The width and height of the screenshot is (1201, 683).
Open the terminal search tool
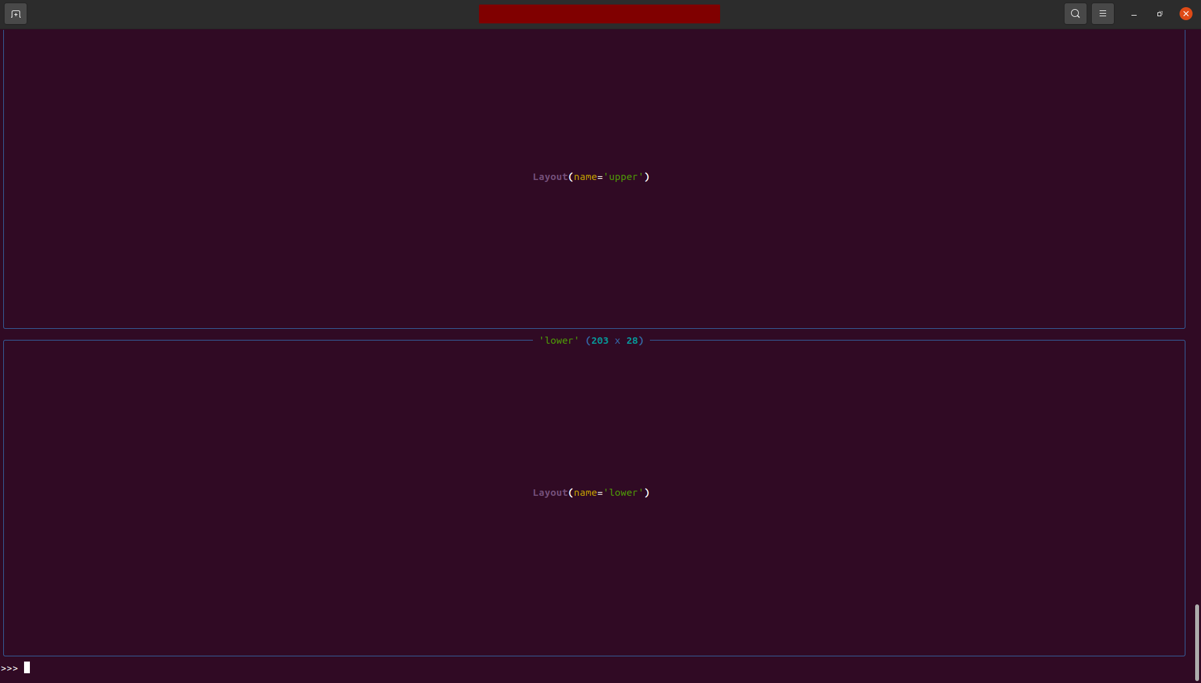[x=1076, y=14]
